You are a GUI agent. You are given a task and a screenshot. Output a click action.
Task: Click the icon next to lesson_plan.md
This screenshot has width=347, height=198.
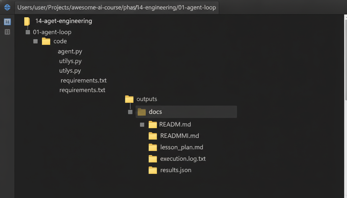153,147
